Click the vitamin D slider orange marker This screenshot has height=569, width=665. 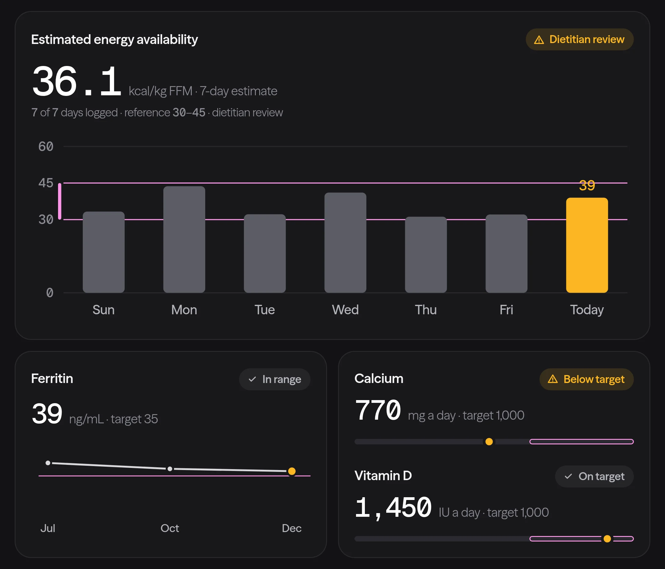coord(607,538)
